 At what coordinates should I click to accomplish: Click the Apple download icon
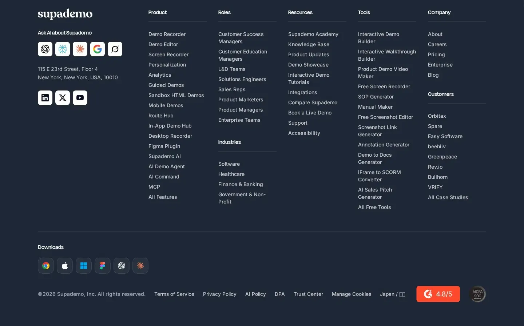65,266
